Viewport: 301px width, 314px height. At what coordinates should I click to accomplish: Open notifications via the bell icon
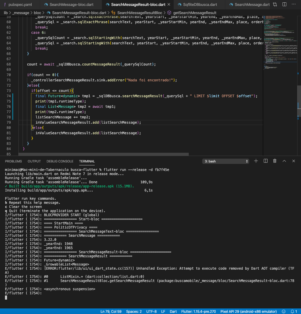pyautogui.click(x=292, y=311)
